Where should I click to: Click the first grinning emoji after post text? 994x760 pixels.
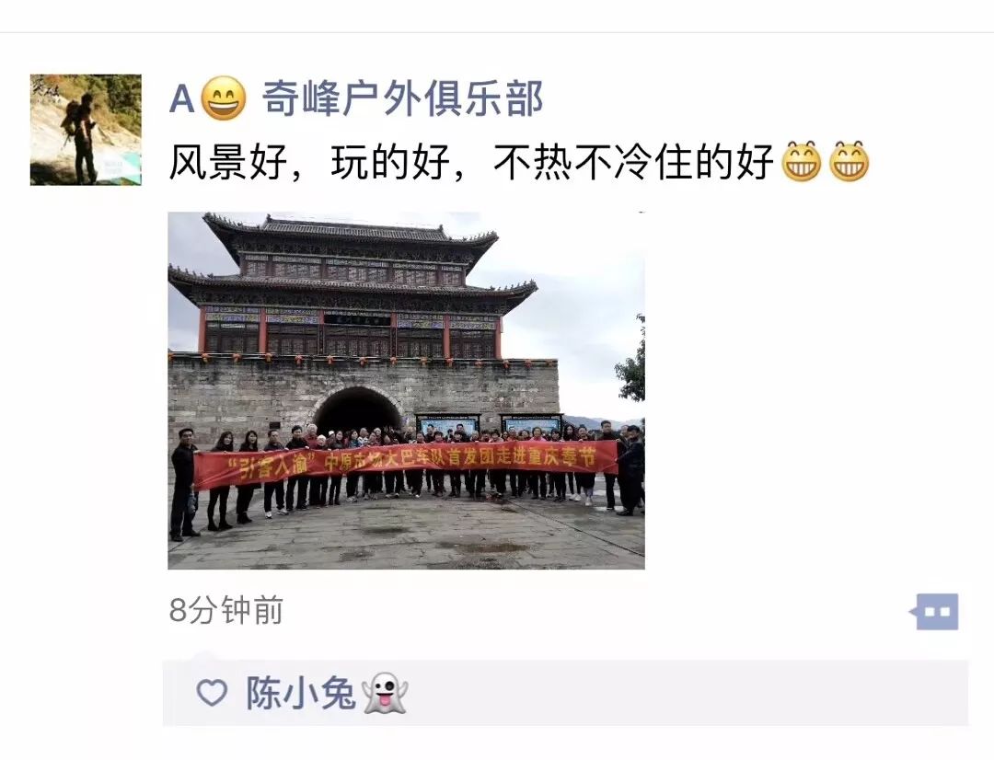click(x=802, y=162)
